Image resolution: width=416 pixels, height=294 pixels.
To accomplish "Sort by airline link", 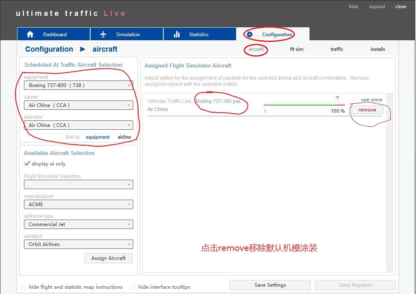I will tap(124, 137).
